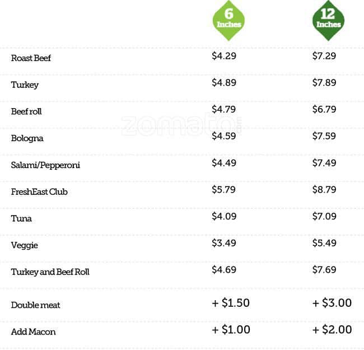Select the Veggie sandwich label

click(25, 245)
